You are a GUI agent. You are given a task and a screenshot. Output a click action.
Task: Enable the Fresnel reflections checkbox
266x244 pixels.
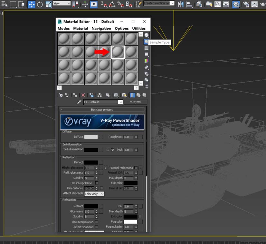[136, 168]
